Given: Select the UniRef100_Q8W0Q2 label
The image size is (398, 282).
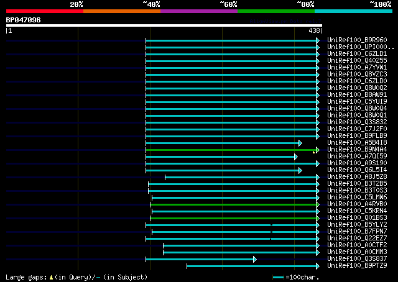Looking at the screenshot, I should pyautogui.click(x=357, y=88).
